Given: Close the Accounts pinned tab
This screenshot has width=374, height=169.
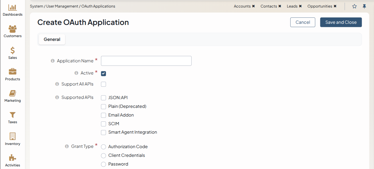Looking at the screenshot, I should (x=253, y=6).
